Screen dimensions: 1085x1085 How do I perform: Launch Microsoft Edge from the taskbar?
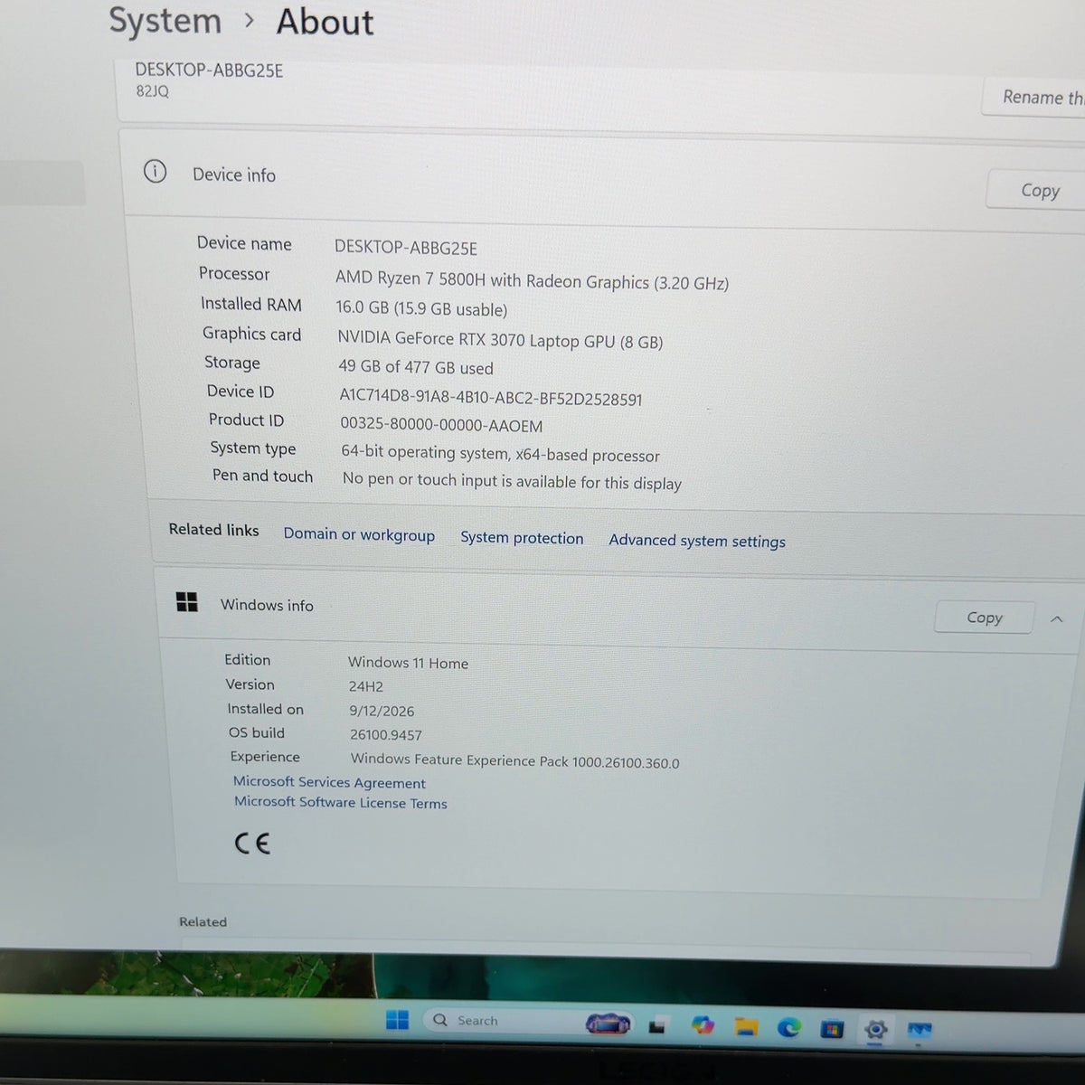(x=789, y=1027)
